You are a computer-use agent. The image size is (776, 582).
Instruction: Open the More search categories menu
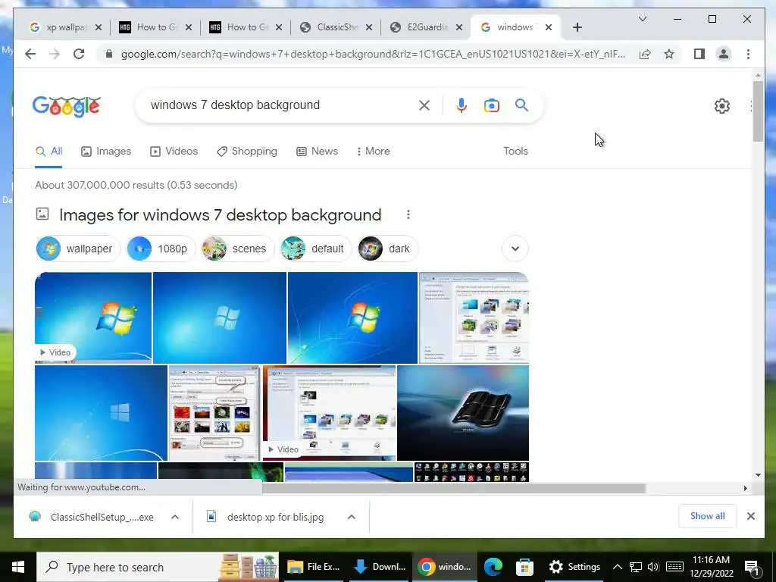pos(373,152)
